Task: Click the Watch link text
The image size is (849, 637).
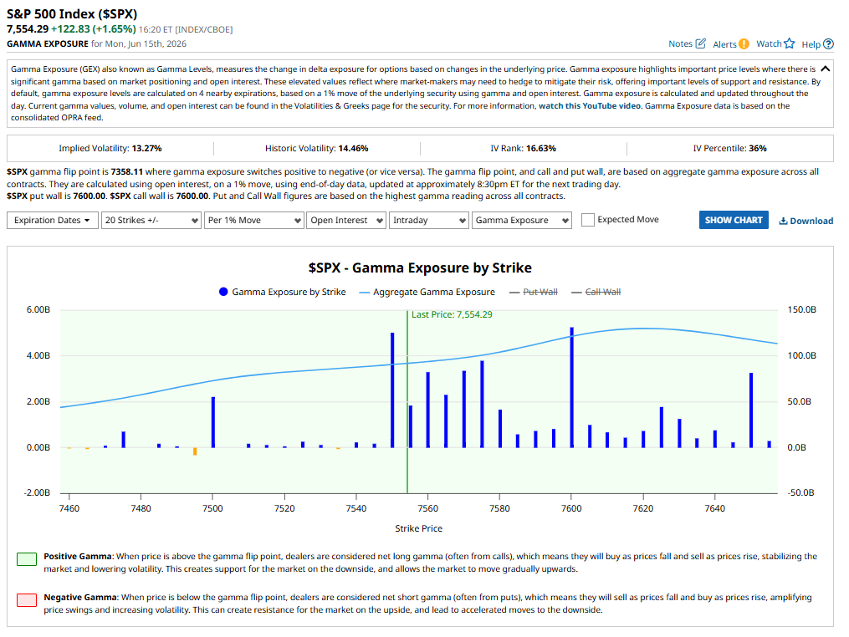Action: click(x=769, y=43)
